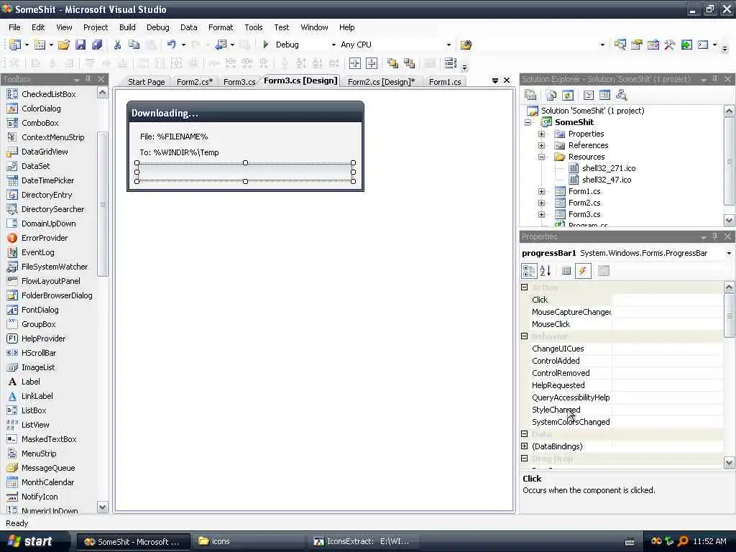
Task: Open the progressBar1 object selector dropdown
Action: [x=729, y=254]
